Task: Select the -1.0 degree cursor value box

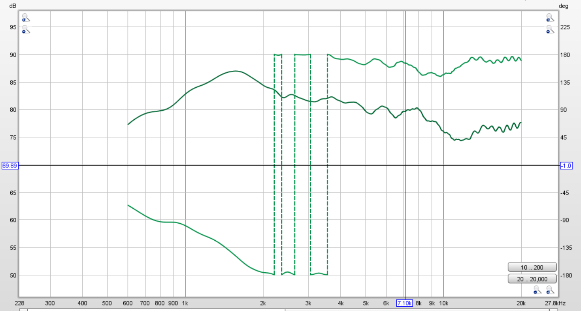Action: (x=566, y=165)
